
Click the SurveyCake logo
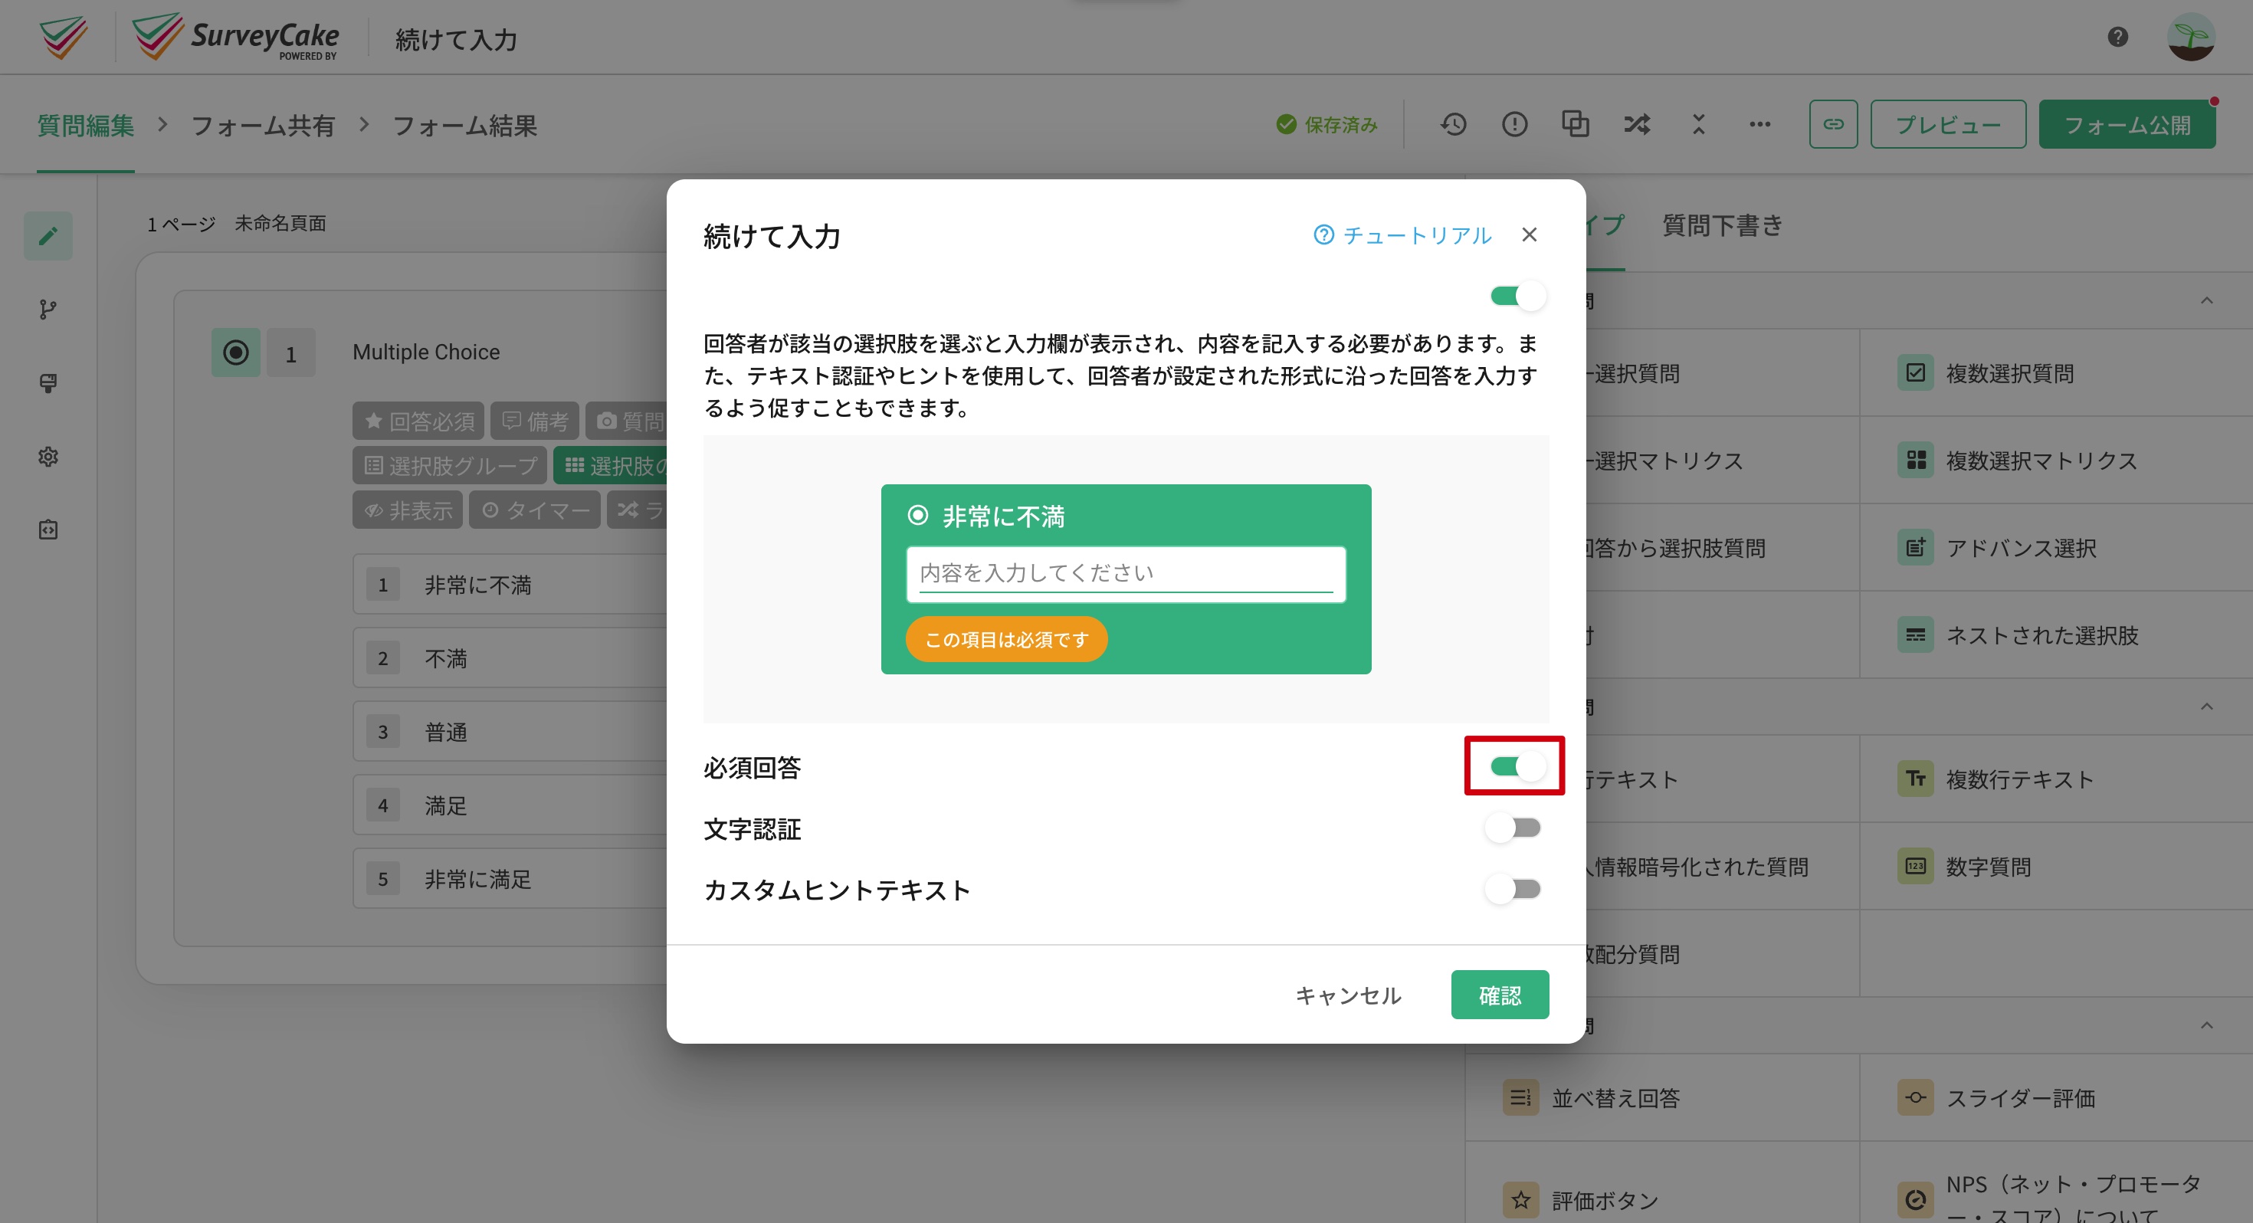click(234, 37)
